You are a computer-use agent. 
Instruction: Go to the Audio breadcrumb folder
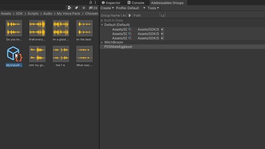pyautogui.click(x=48, y=14)
